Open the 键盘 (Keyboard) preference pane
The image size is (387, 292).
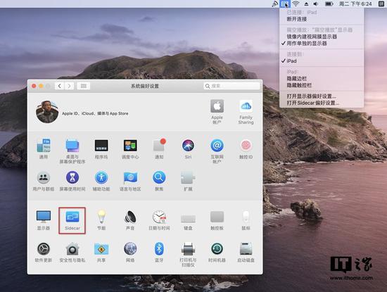[188, 220]
